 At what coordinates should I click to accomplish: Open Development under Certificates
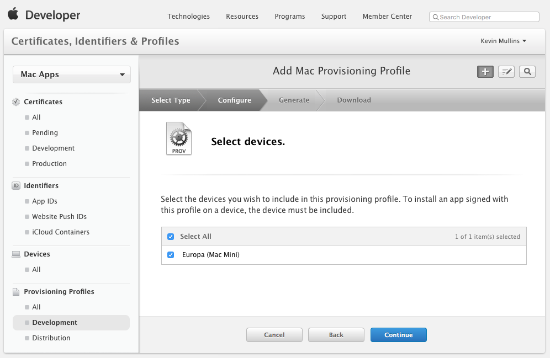(54, 148)
